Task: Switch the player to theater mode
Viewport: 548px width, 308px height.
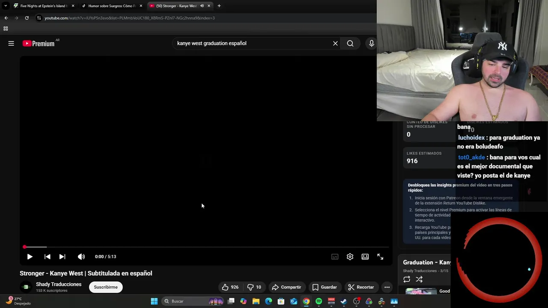Action: tap(365, 257)
